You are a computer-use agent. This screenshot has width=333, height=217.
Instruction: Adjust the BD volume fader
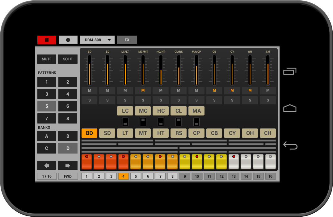tap(90, 70)
